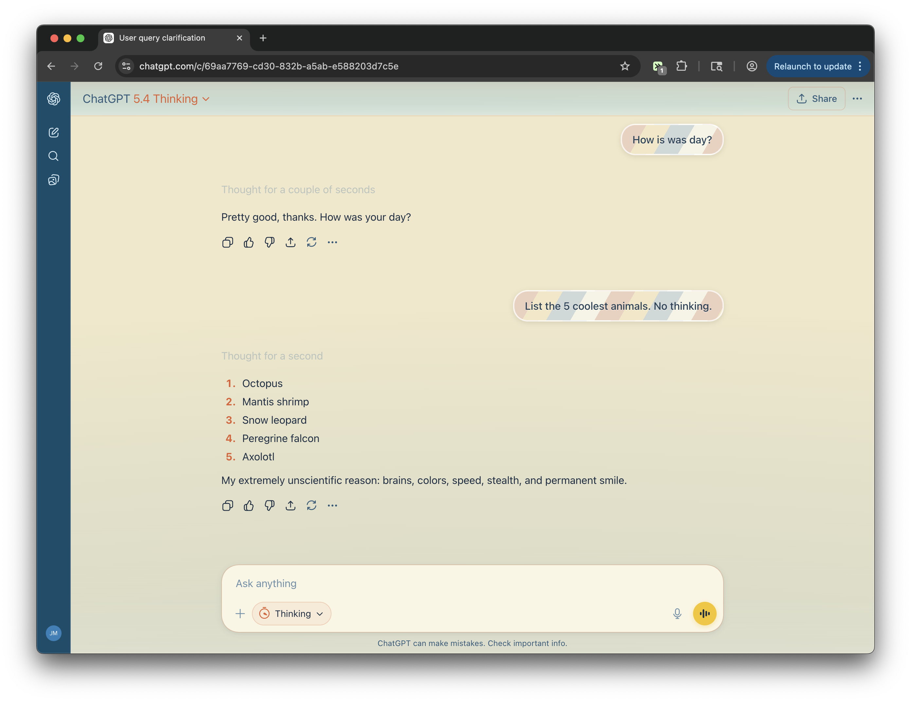Image resolution: width=911 pixels, height=702 pixels.
Task: Open the Thinking mode dropdown in composer
Action: pyautogui.click(x=292, y=613)
